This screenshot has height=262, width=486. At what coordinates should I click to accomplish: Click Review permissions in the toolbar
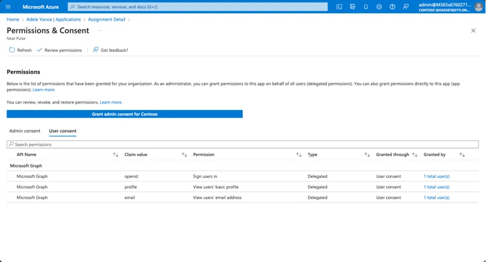59,50
